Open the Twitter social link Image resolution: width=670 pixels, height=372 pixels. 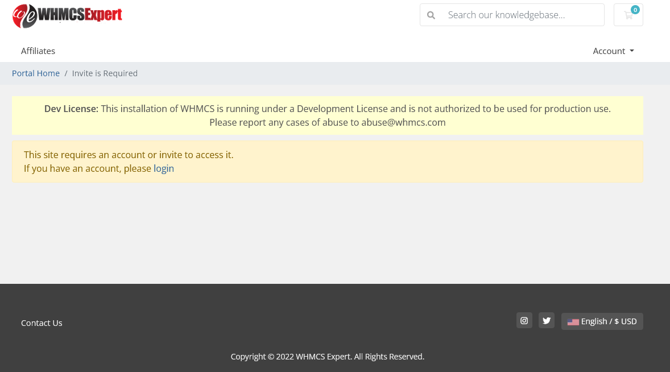(x=547, y=321)
